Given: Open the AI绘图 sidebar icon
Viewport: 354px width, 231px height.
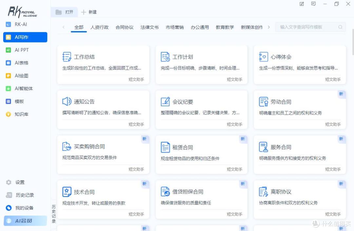Looking at the screenshot, I should [x=8, y=76].
